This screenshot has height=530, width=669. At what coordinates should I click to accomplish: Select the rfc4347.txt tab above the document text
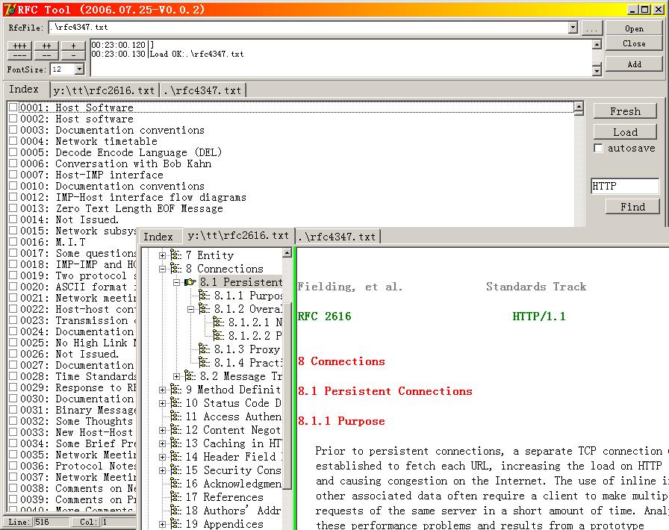(x=337, y=237)
